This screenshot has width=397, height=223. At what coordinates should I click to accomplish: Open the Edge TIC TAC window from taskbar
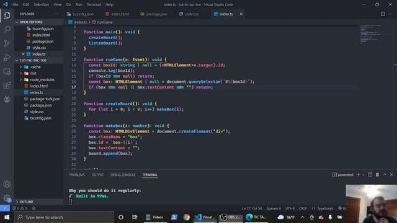(256, 217)
